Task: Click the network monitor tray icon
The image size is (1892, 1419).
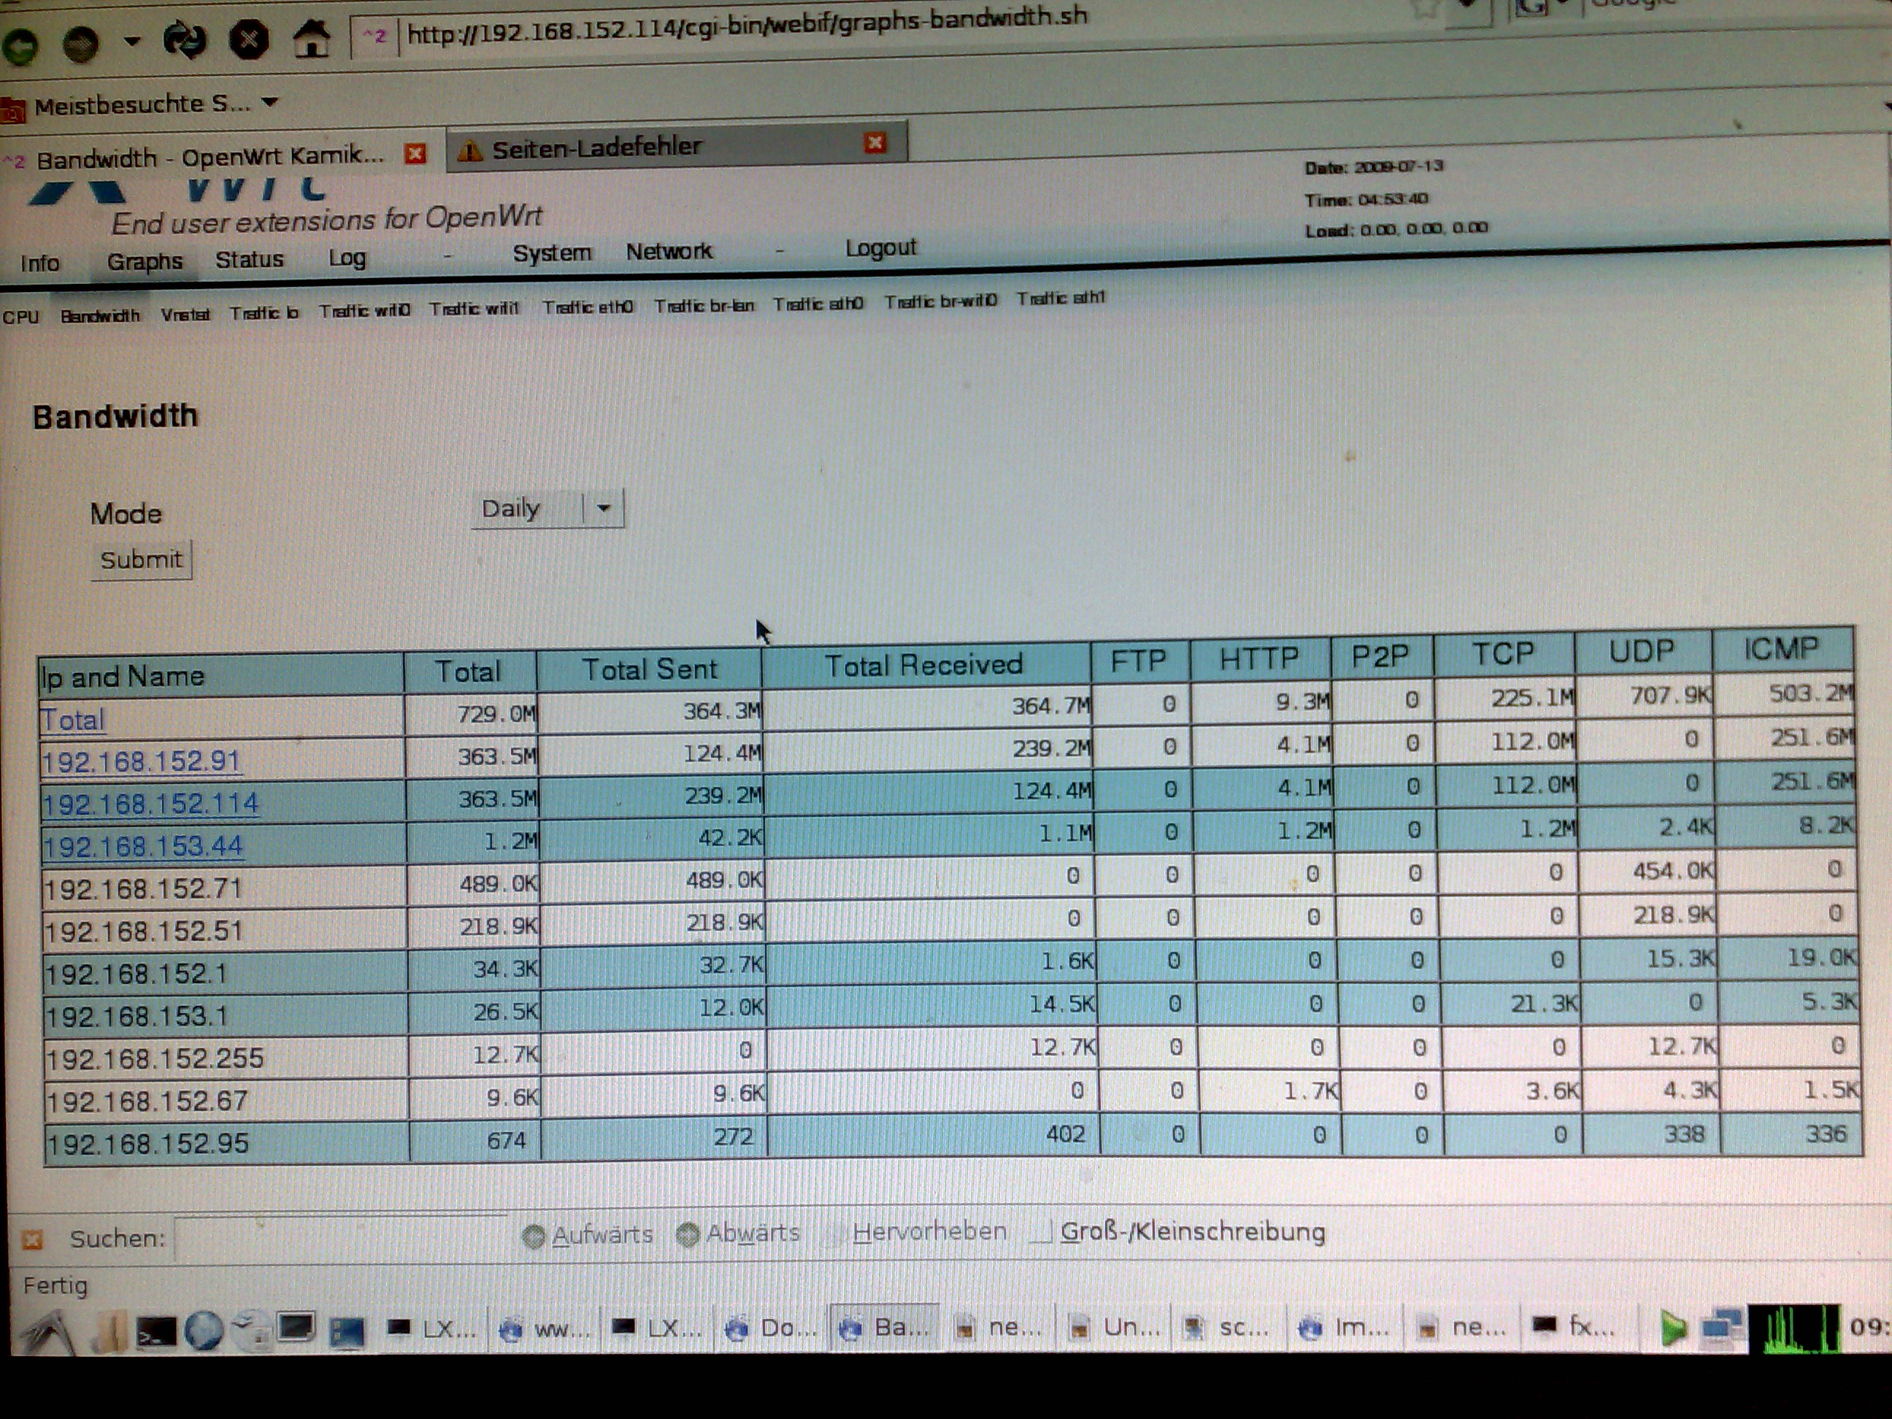Action: click(x=1721, y=1326)
